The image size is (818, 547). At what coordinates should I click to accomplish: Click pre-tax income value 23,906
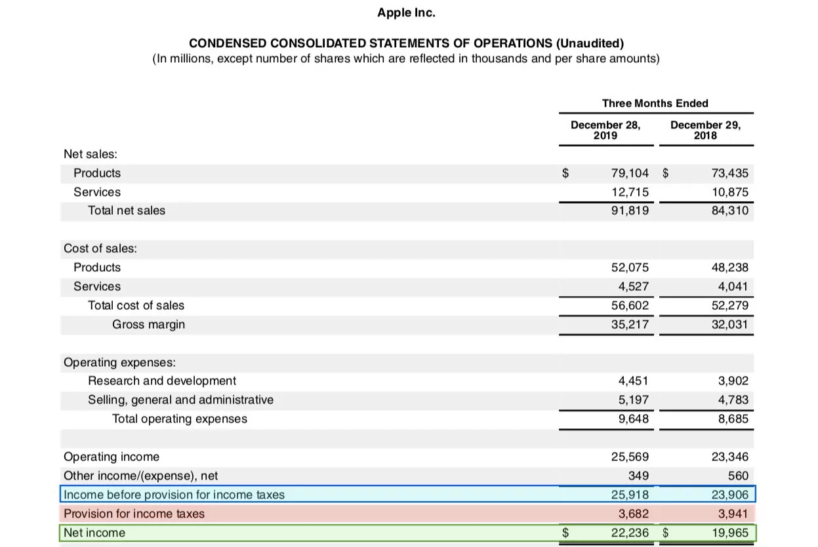pyautogui.click(x=729, y=495)
